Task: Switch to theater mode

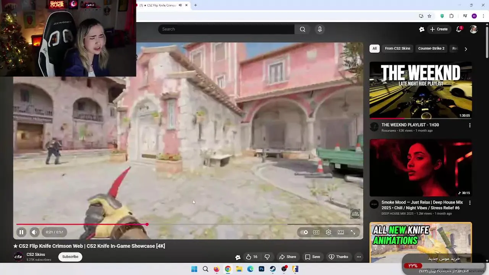Action: coord(341,232)
